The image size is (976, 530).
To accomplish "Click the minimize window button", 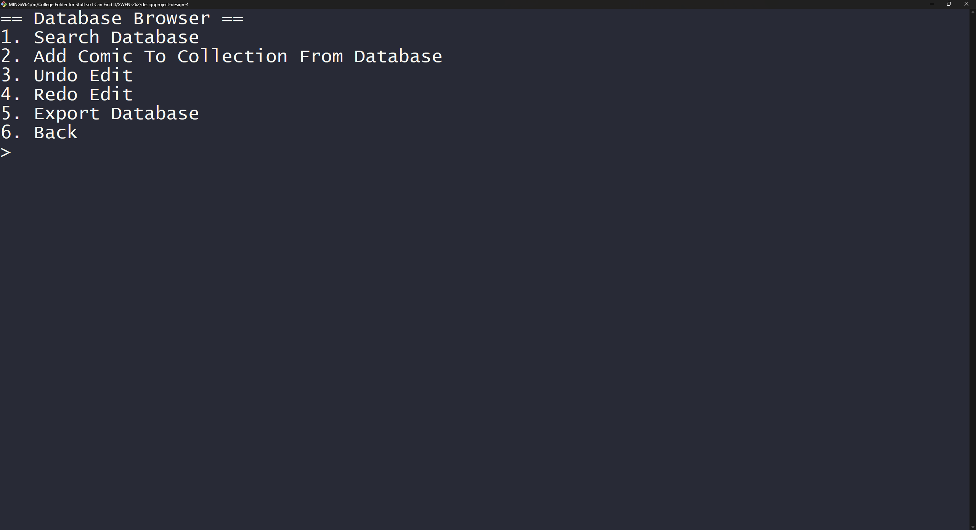I will pos(931,4).
